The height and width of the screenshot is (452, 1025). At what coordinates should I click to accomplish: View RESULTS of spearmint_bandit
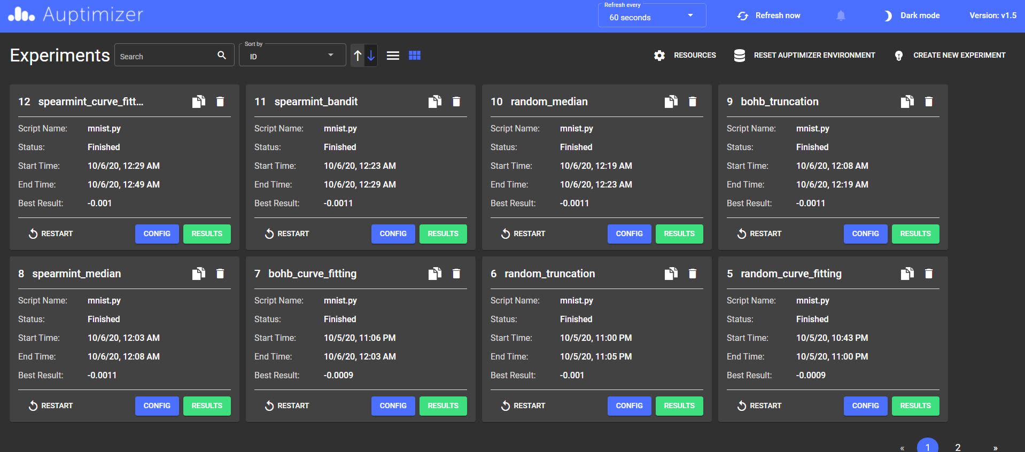(x=443, y=234)
